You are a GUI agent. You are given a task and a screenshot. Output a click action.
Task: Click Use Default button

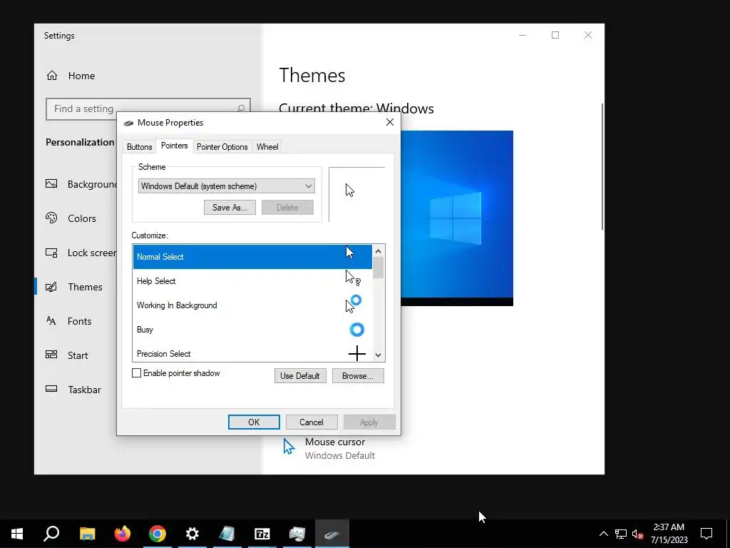point(300,376)
